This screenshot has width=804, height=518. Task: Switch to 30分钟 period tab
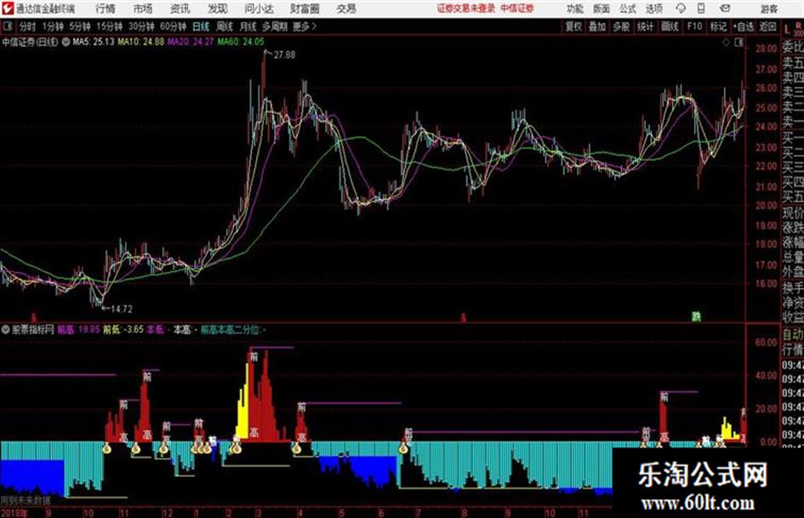(x=141, y=26)
